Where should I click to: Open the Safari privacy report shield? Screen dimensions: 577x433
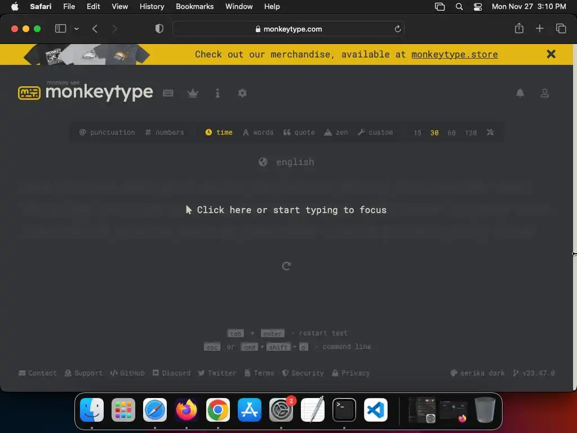click(x=159, y=29)
